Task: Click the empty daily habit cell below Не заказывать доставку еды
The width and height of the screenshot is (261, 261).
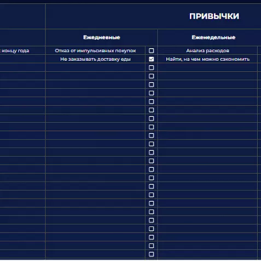Action: pyautogui.click(x=95, y=67)
